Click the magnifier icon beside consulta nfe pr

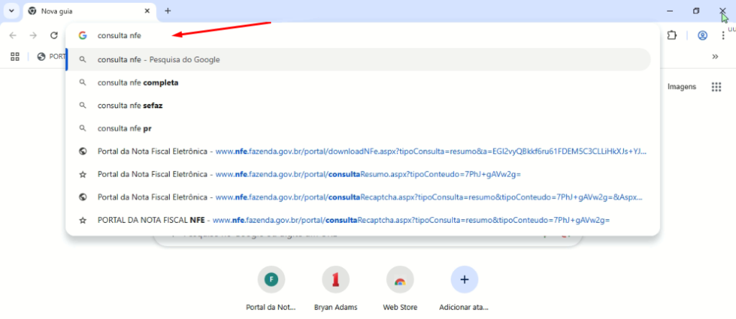(x=83, y=128)
